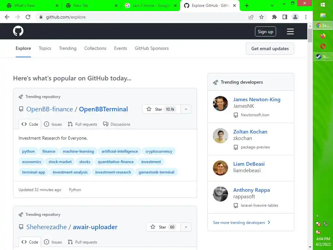Open the Newtonsoft.Json repository
333x250 pixels.
255,115
